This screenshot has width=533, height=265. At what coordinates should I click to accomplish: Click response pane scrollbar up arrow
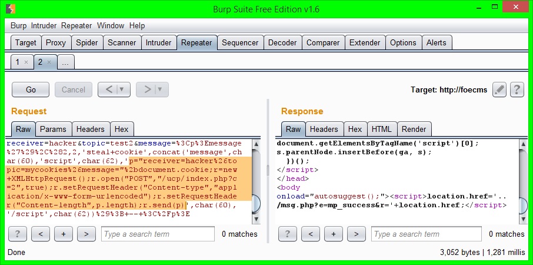coord(524,144)
